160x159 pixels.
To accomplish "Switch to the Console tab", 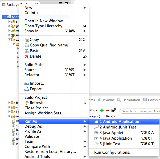I will tap(151, 100).
